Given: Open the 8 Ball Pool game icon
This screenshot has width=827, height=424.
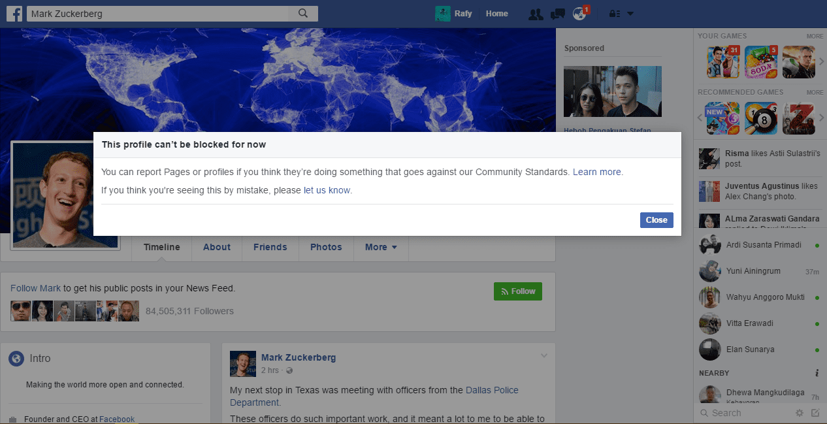Looking at the screenshot, I should [761, 118].
